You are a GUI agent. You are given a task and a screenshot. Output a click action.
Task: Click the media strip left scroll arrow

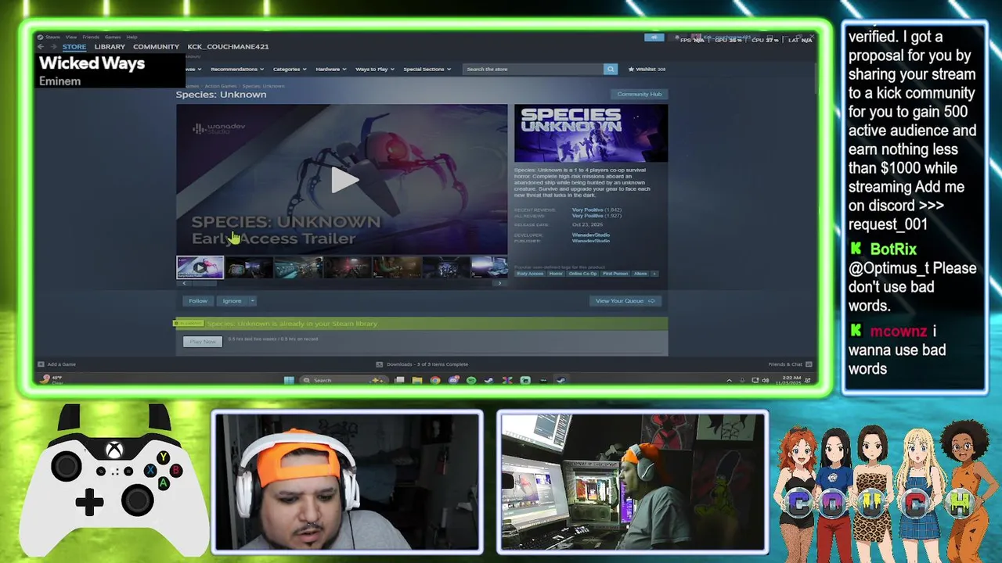point(184,283)
